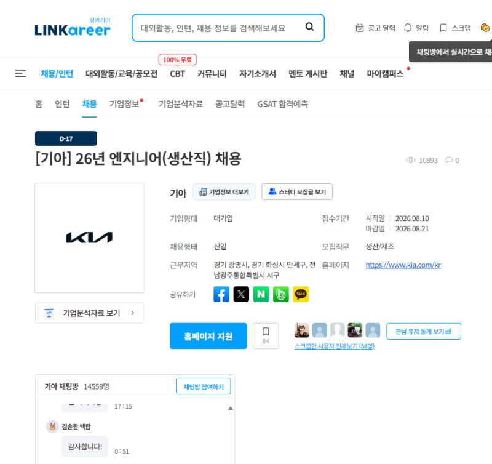Image resolution: width=492 pixels, height=464 pixels.
Task: Open 대외활동/교육/공모전 menu
Action: pos(121,73)
